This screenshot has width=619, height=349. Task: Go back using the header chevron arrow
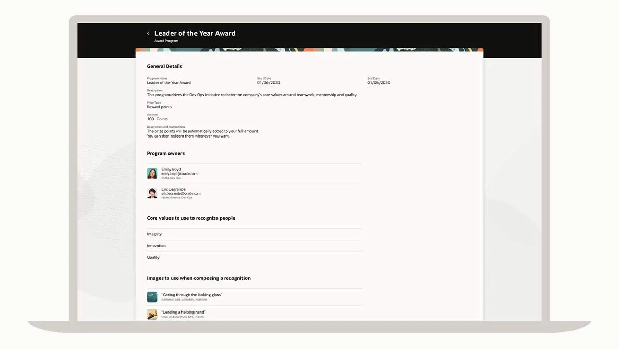[148, 33]
